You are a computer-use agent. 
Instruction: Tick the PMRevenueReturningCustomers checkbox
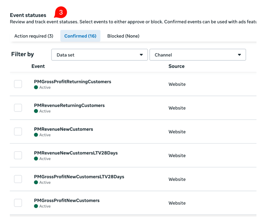(x=18, y=108)
